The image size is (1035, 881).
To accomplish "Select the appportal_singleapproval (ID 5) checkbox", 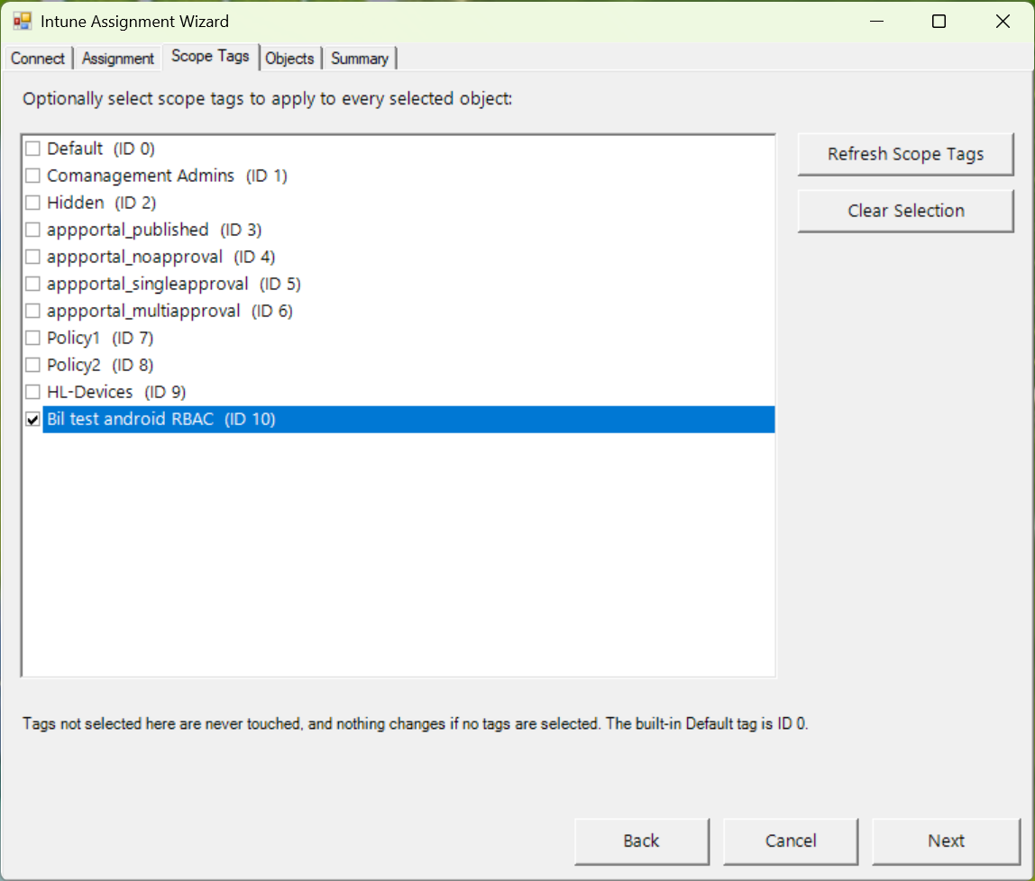I will [33, 284].
